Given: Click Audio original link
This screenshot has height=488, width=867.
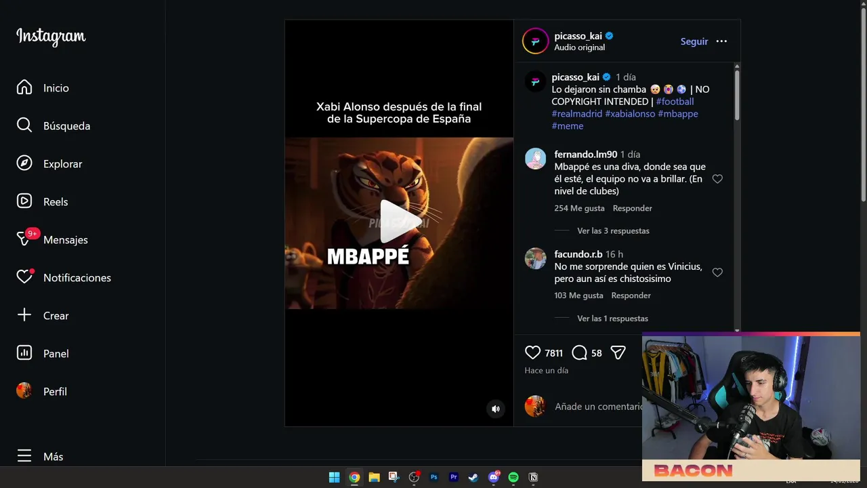Looking at the screenshot, I should pos(579,47).
